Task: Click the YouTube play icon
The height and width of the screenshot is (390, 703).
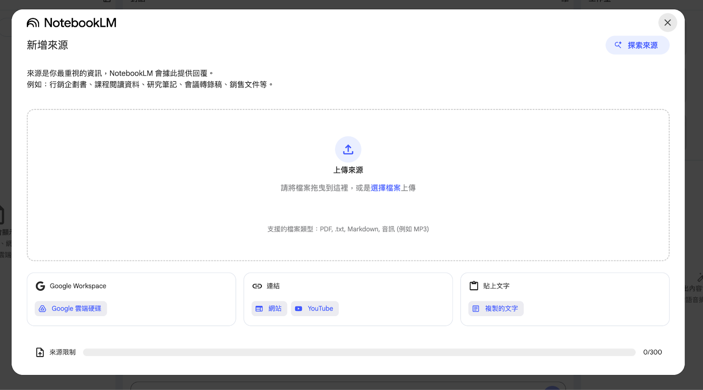Action: [299, 309]
